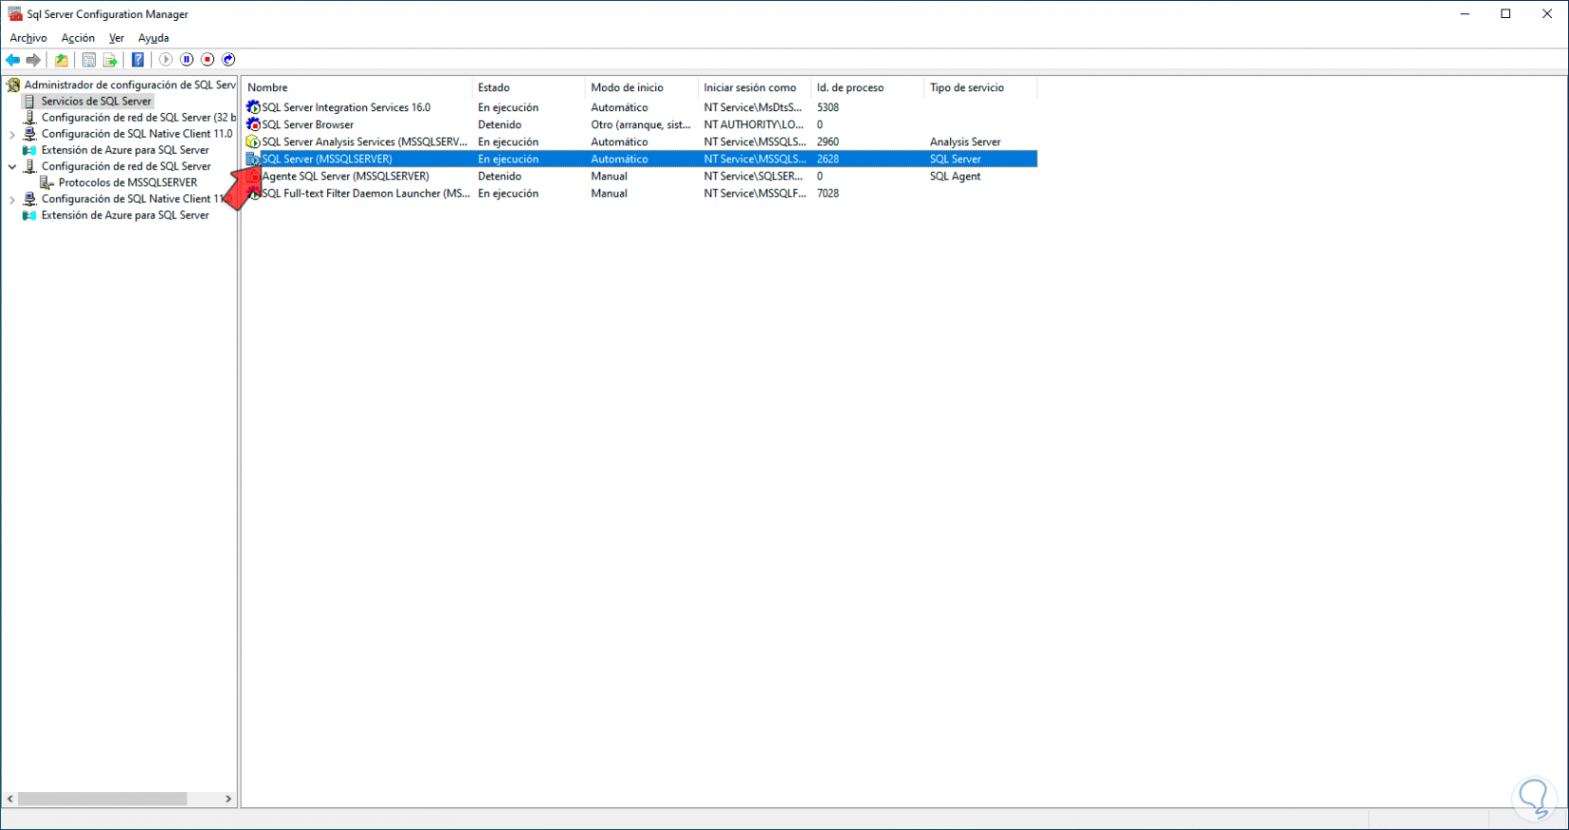1569x830 pixels.
Task: Click the blue Help question mark icon
Action: tap(138, 60)
